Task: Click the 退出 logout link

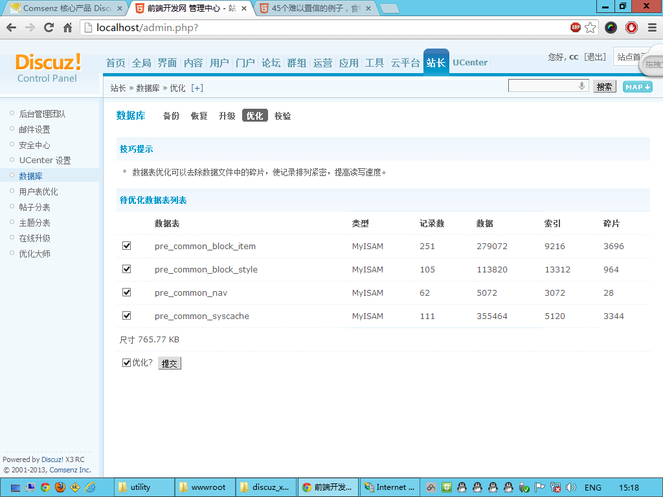Action: (x=595, y=57)
